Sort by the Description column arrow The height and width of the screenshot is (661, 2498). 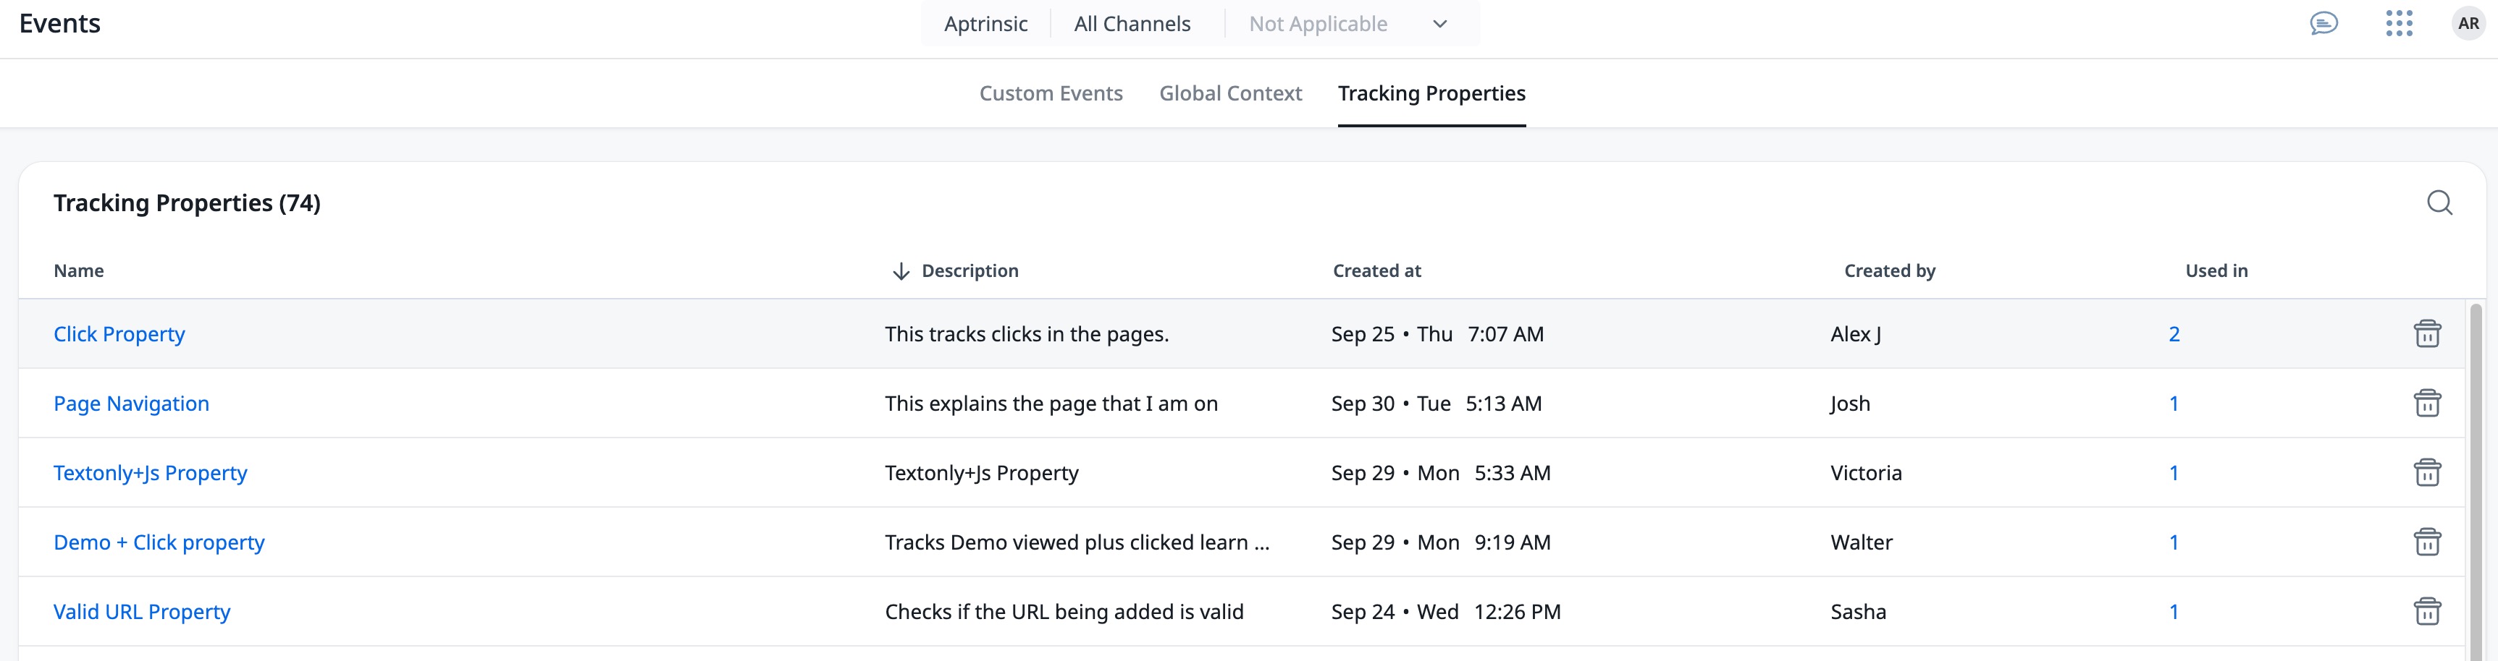901,271
